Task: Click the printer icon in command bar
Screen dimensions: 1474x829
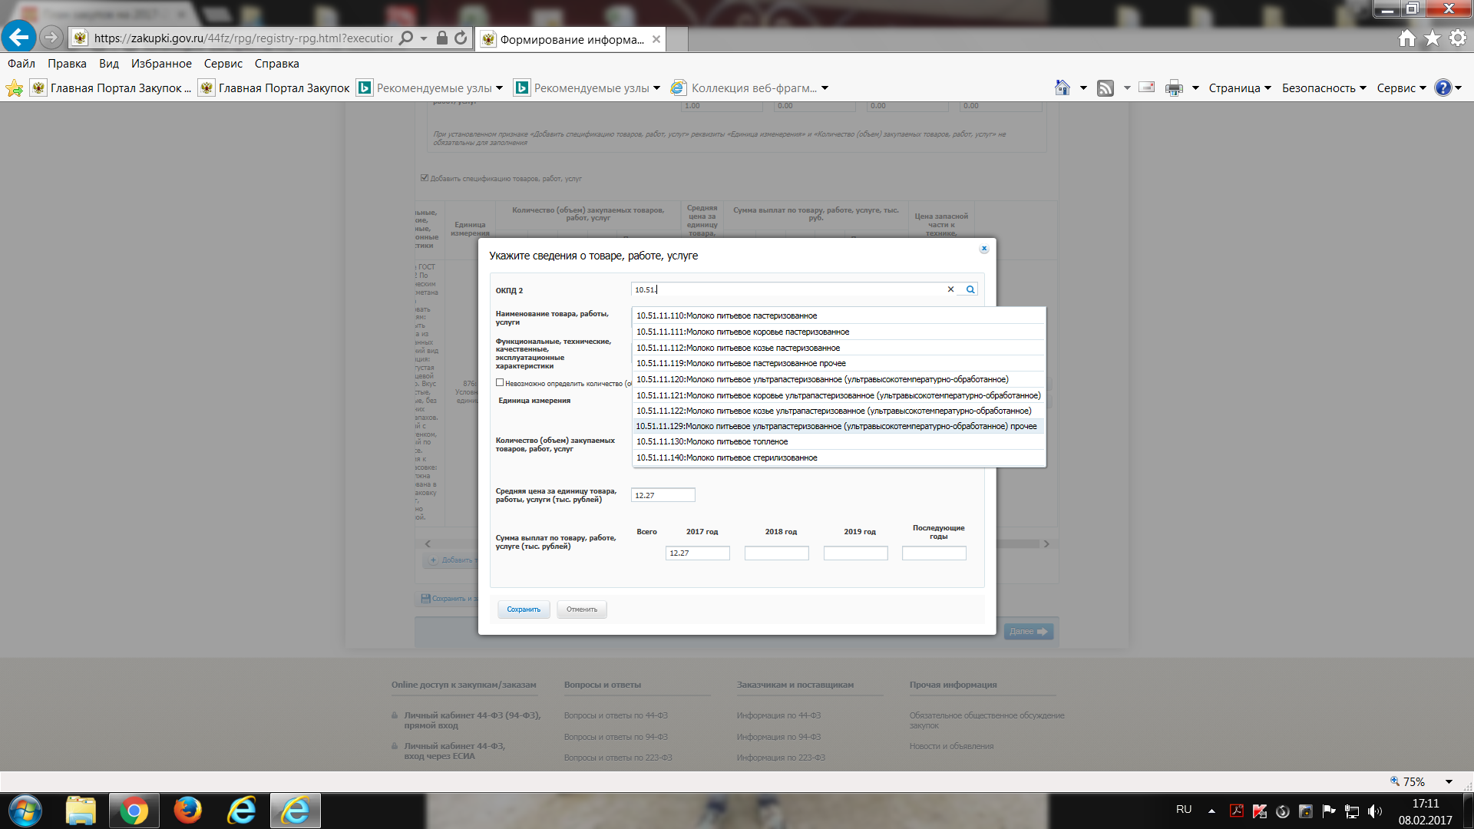Action: coord(1174,88)
